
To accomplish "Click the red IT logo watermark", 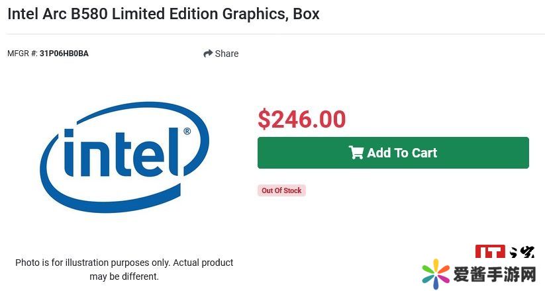I will [x=491, y=251].
